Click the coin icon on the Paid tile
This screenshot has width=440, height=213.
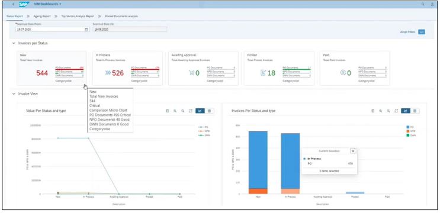click(x=343, y=73)
